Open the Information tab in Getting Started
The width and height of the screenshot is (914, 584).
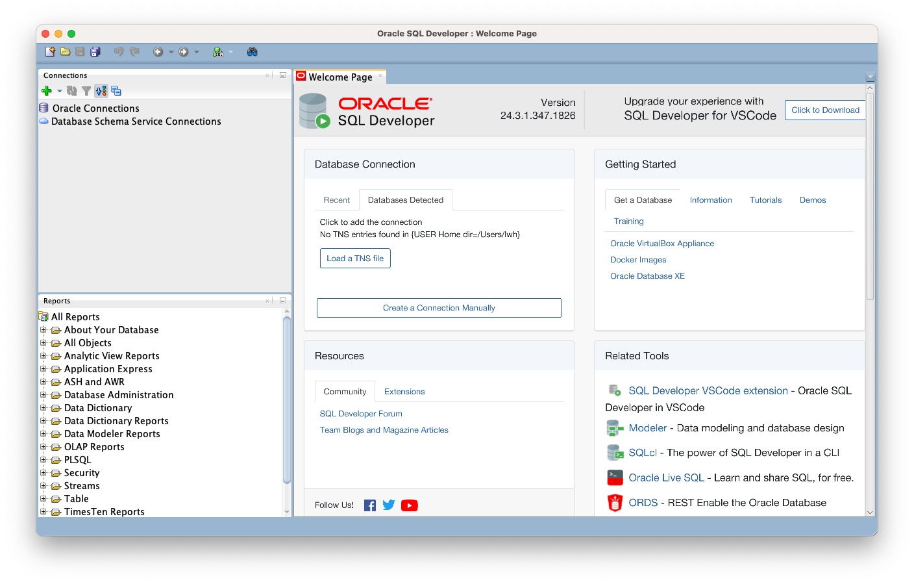click(x=711, y=200)
